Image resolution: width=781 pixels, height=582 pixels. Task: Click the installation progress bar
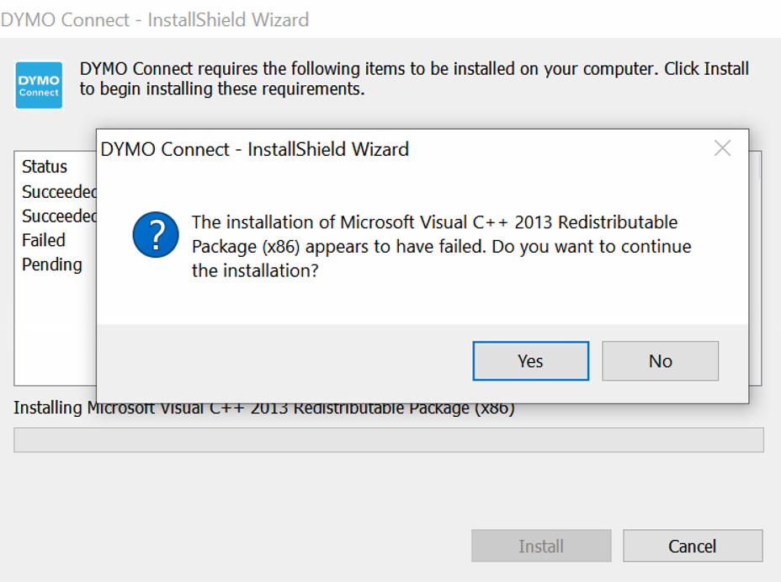point(390,440)
